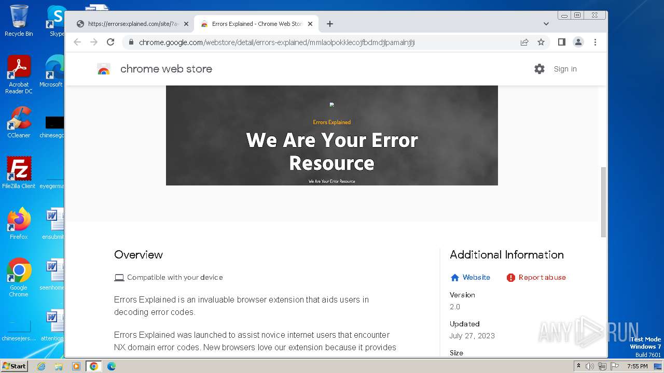Open the Chrome side panel
Image resolution: width=664 pixels, height=373 pixels.
pos(561,42)
